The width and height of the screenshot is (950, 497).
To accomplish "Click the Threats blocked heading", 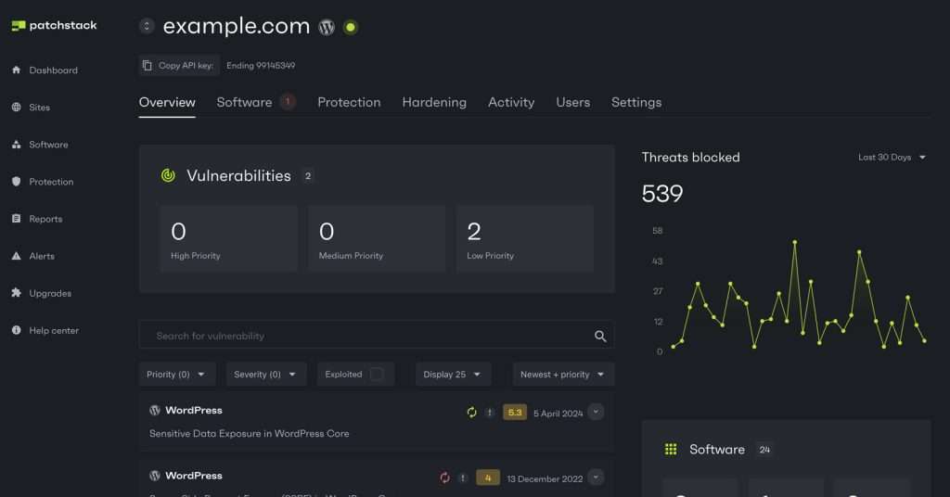I will 690,158.
